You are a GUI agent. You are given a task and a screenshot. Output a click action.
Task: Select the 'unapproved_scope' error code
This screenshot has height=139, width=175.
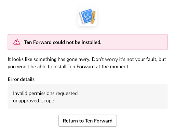pos(33,101)
